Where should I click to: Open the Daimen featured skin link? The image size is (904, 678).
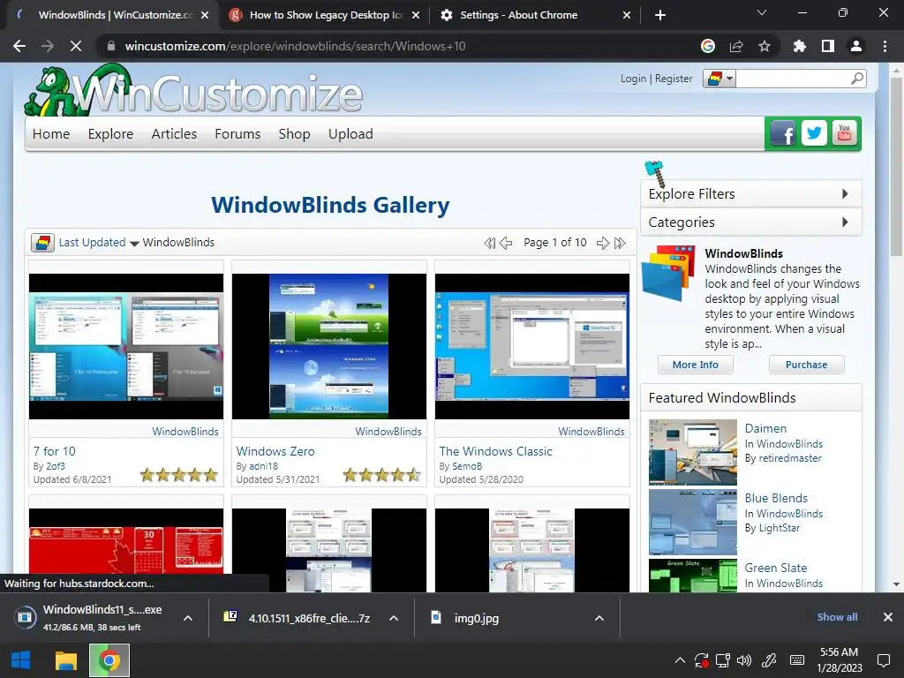[x=765, y=428]
